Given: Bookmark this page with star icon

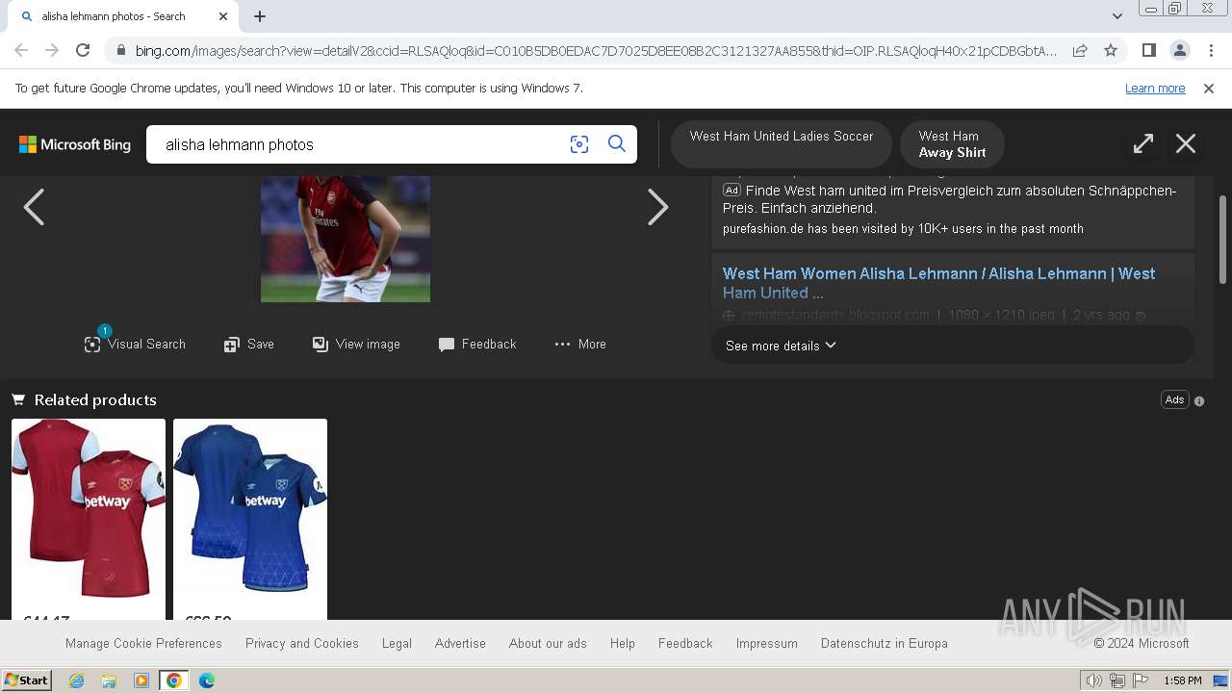Looking at the screenshot, I should pyautogui.click(x=1111, y=50).
